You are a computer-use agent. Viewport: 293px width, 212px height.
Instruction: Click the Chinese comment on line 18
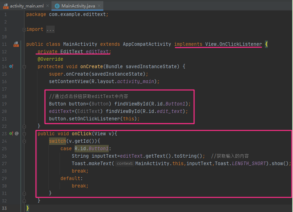[88, 96]
